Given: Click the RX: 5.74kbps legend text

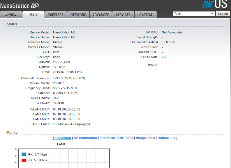Looking at the screenshot, I should click(38, 154).
